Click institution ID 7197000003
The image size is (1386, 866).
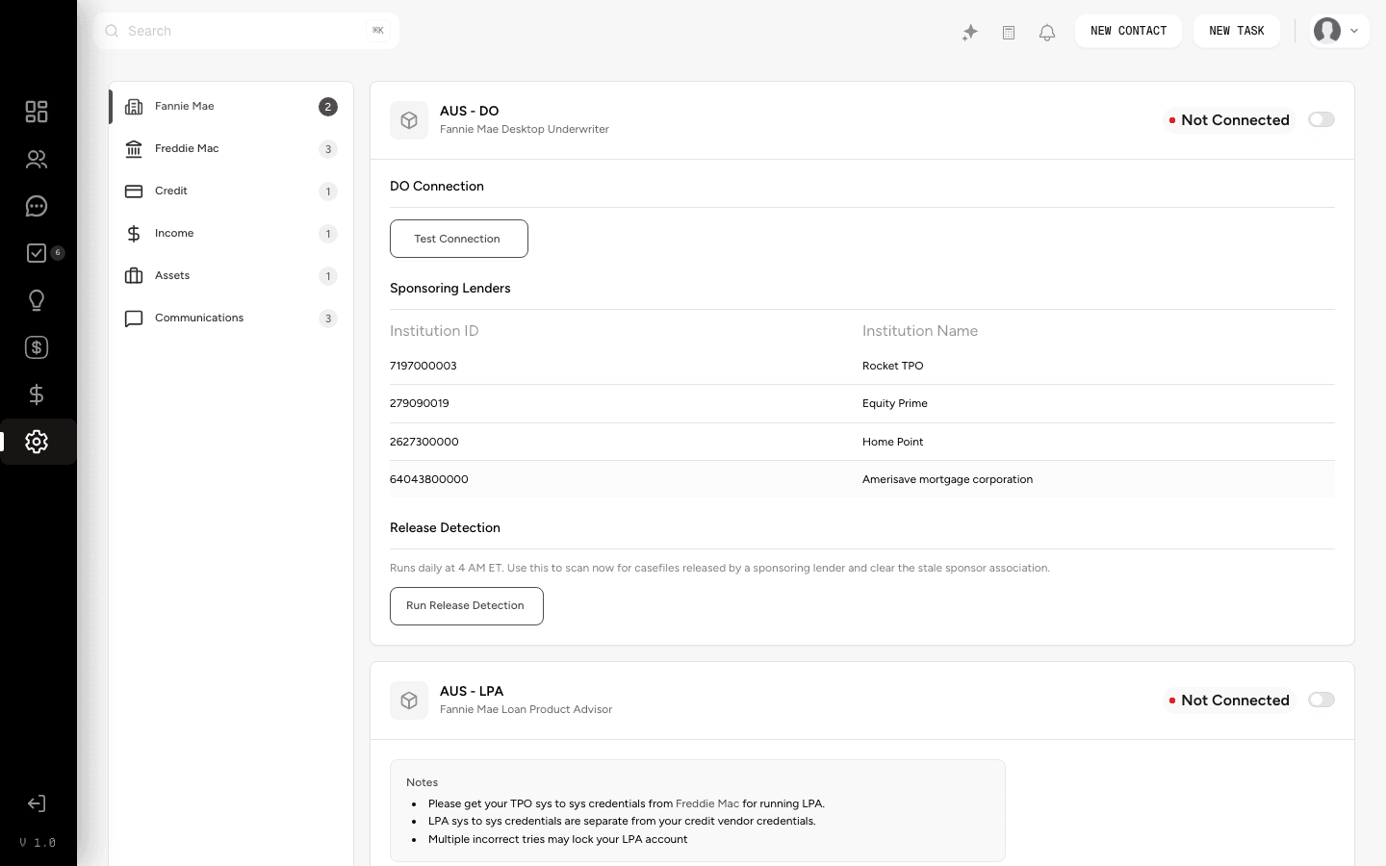(423, 366)
